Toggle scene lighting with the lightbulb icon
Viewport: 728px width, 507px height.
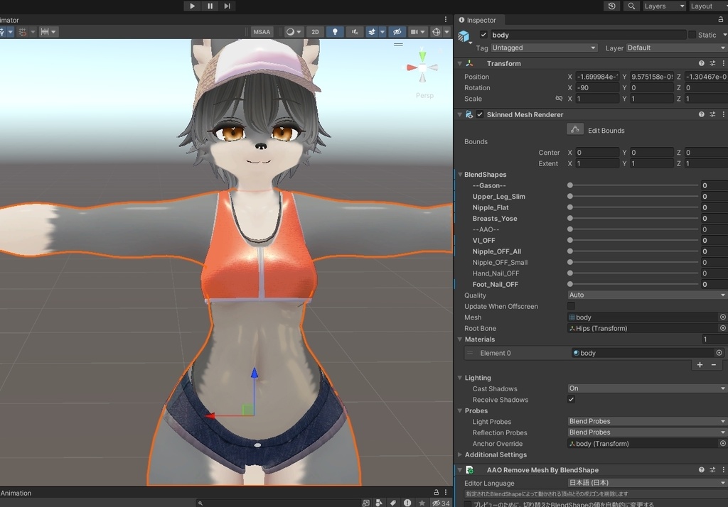pyautogui.click(x=334, y=31)
